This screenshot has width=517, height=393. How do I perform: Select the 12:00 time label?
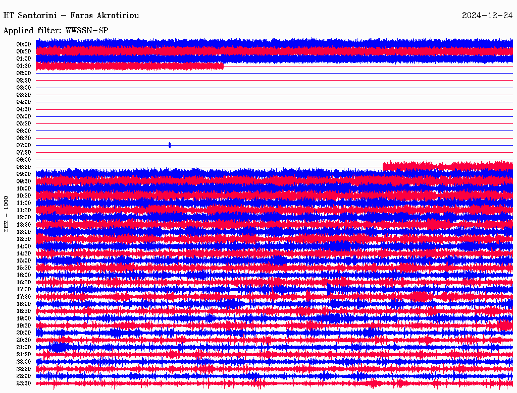(x=24, y=218)
